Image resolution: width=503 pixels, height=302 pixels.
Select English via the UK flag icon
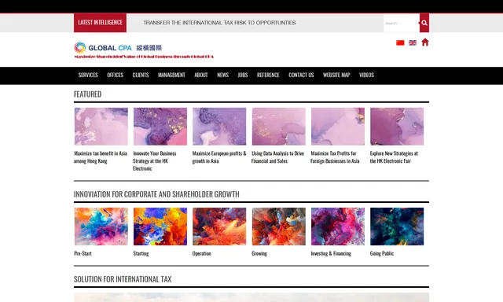pyautogui.click(x=413, y=42)
